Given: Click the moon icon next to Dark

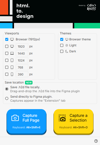Looking at the screenshot, I should tap(66, 51).
